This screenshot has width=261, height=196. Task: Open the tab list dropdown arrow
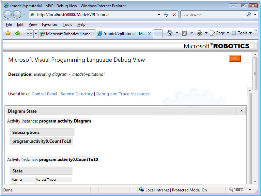coord(36,34)
